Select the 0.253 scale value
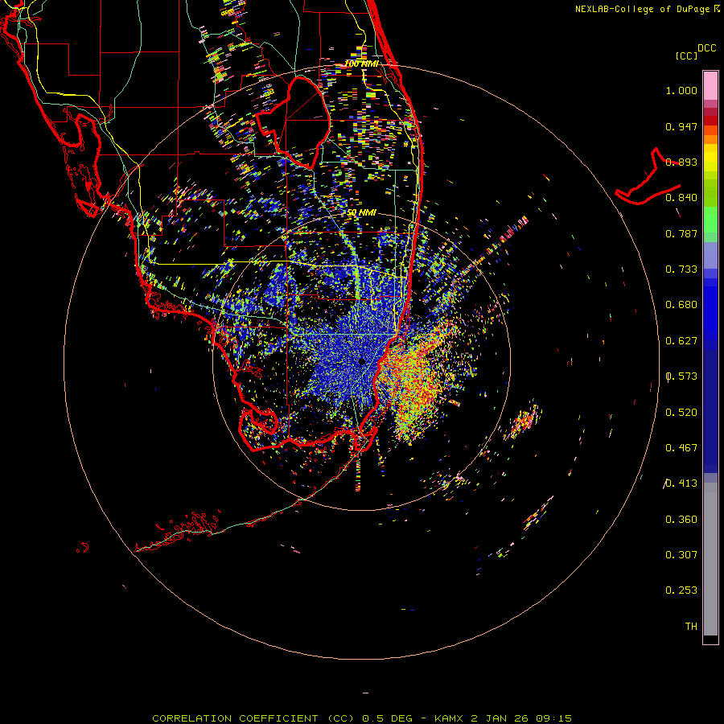This screenshot has height=724, width=724. (x=681, y=590)
